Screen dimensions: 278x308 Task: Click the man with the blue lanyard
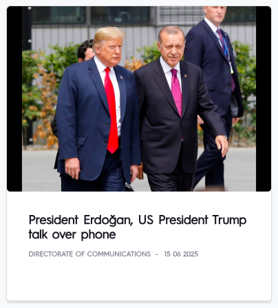[x=215, y=92]
